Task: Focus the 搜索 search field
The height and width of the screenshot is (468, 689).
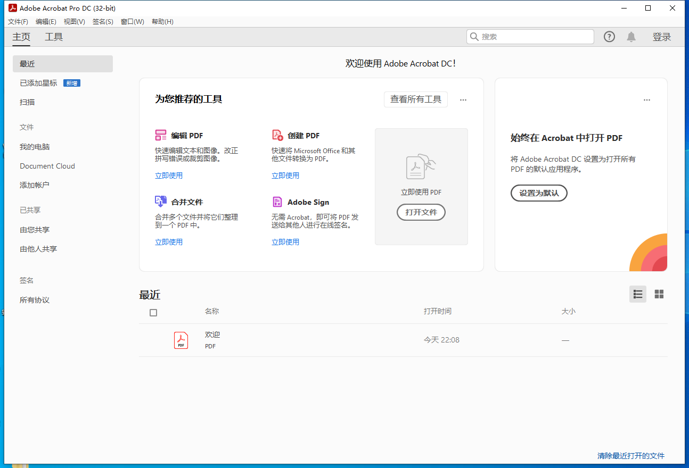Action: coord(530,37)
